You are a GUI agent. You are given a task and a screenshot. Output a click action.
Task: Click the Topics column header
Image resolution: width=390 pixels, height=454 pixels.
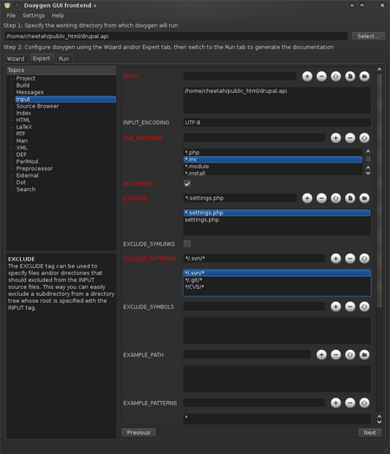[61, 70]
